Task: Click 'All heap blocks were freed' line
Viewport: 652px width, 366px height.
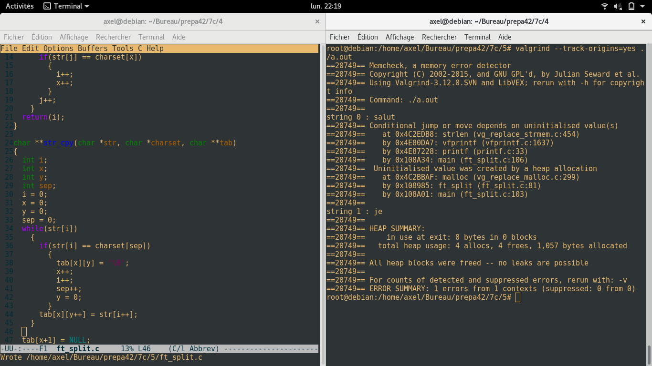Action: pos(457,263)
